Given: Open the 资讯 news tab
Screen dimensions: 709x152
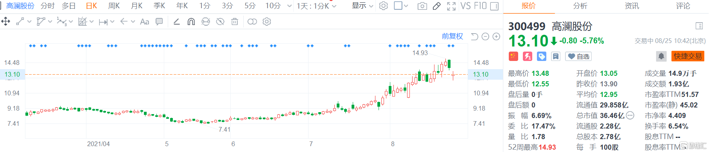Looking at the screenshot, I should pos(632,6).
